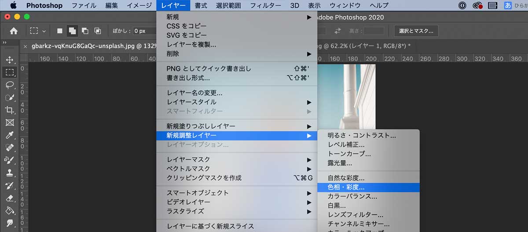
Task: Choose 白黒... adjustment
Action: pos(369,206)
